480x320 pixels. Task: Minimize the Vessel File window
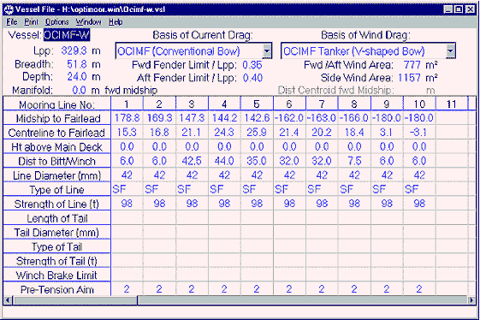(447, 9)
